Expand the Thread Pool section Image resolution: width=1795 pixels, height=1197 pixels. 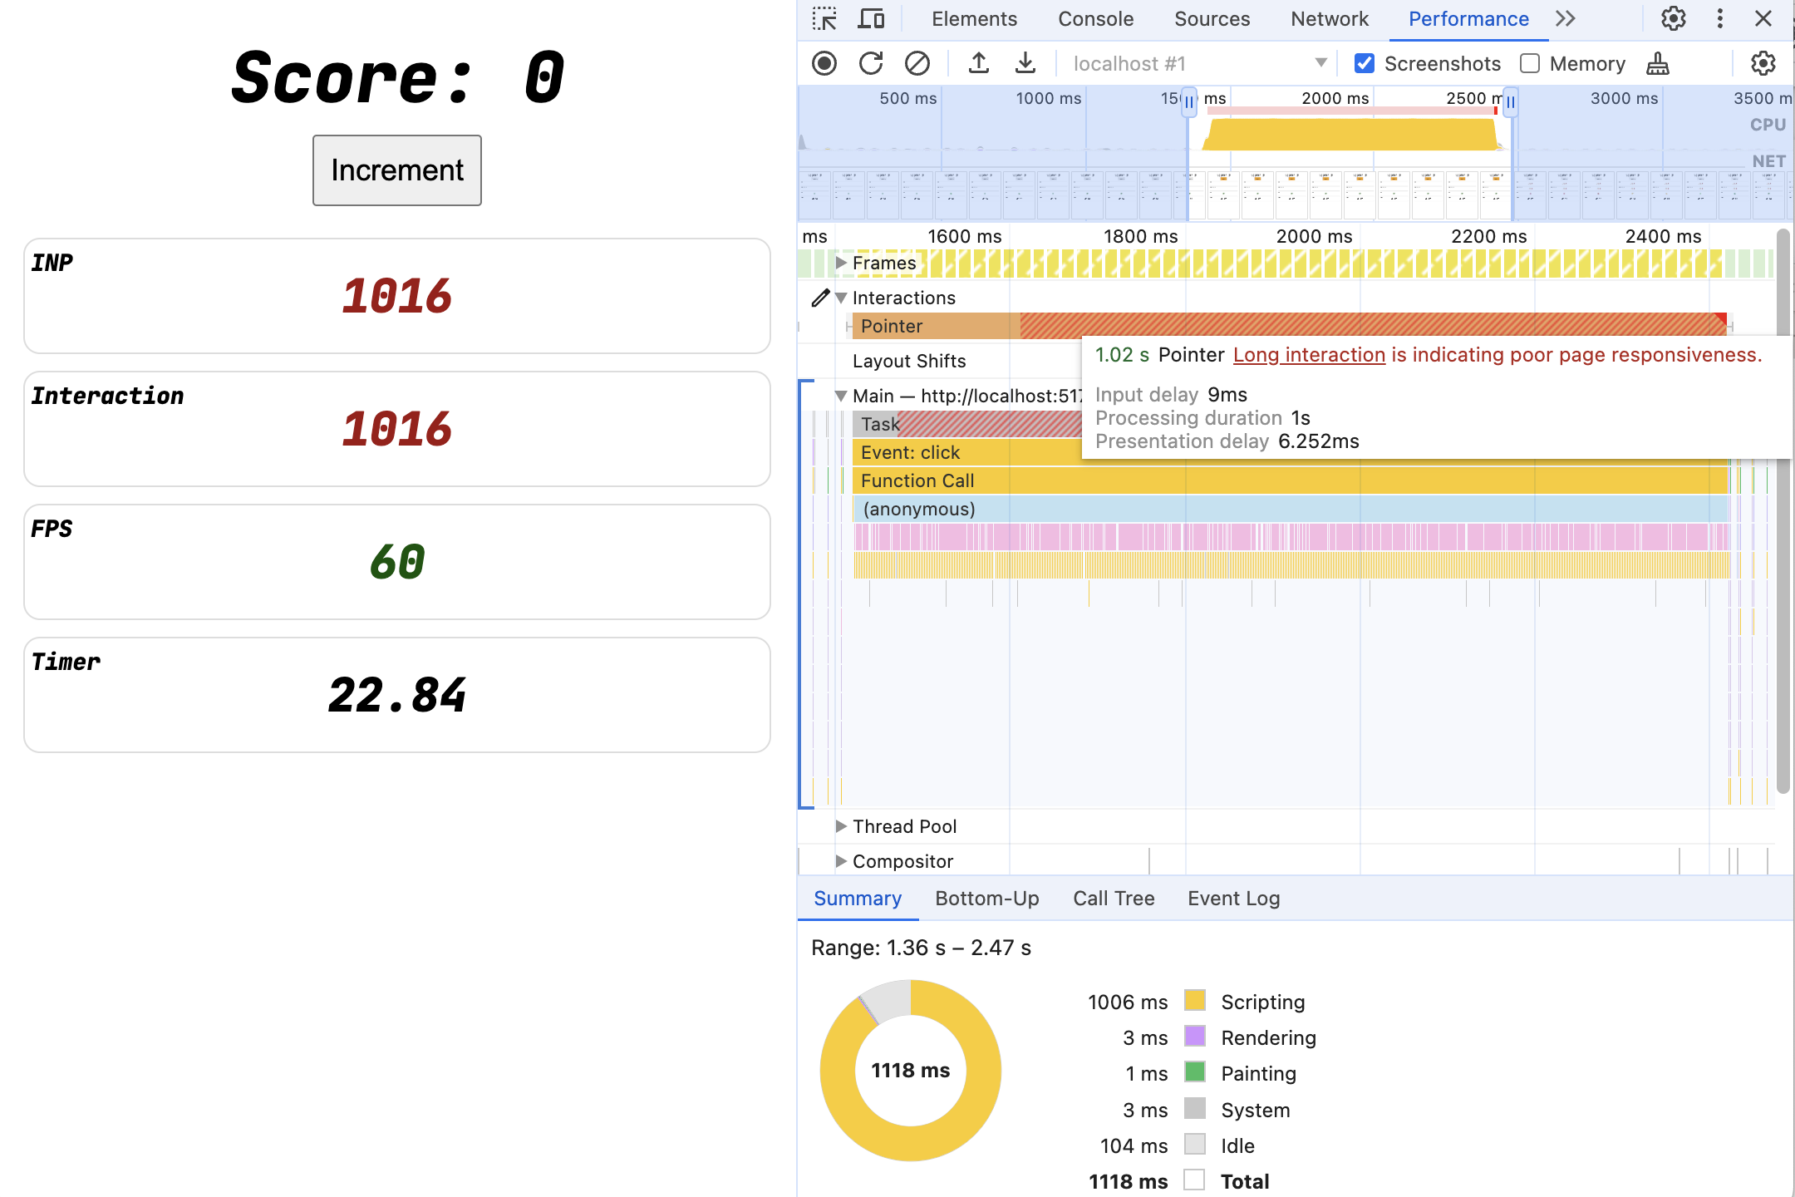pyautogui.click(x=838, y=825)
